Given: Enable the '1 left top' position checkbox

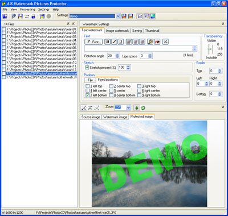Looking at the screenshot, I should [x=87, y=86].
